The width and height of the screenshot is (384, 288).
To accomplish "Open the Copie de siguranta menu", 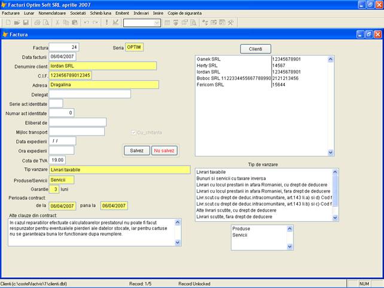I will click(x=185, y=12).
